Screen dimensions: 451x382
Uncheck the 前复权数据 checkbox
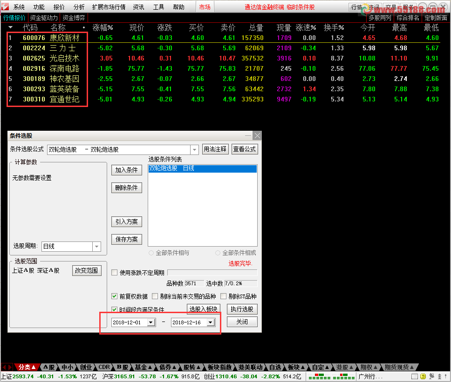coord(115,296)
